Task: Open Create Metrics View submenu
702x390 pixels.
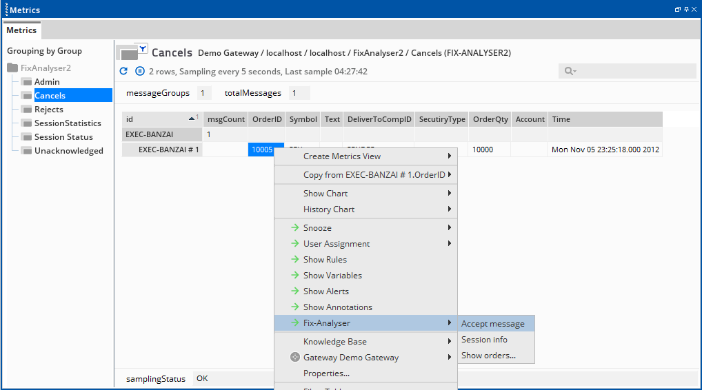Action: tap(365, 156)
